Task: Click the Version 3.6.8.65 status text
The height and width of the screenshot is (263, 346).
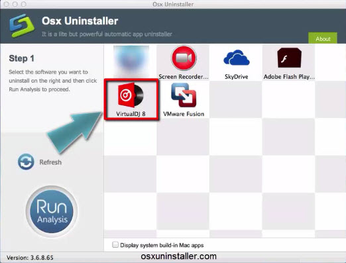Action: (30, 258)
